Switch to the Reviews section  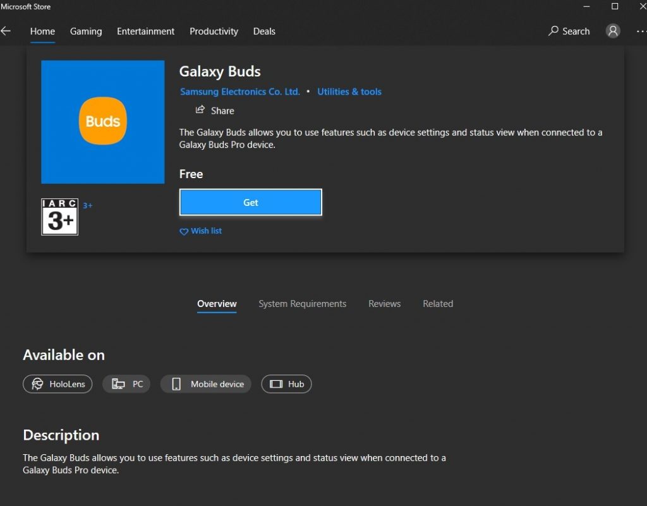click(x=385, y=304)
